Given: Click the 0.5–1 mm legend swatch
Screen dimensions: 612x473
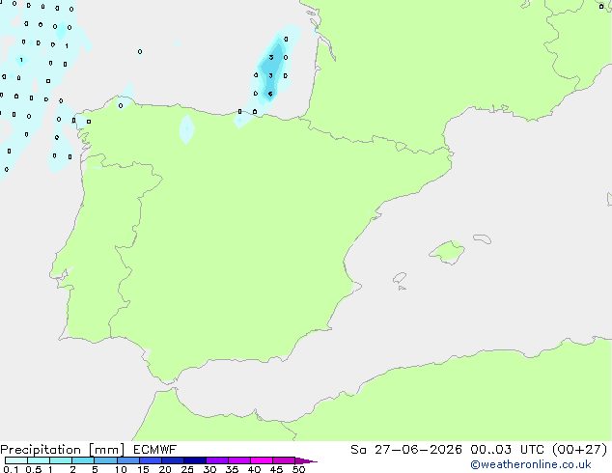Looking at the screenshot, I should 39,460.
